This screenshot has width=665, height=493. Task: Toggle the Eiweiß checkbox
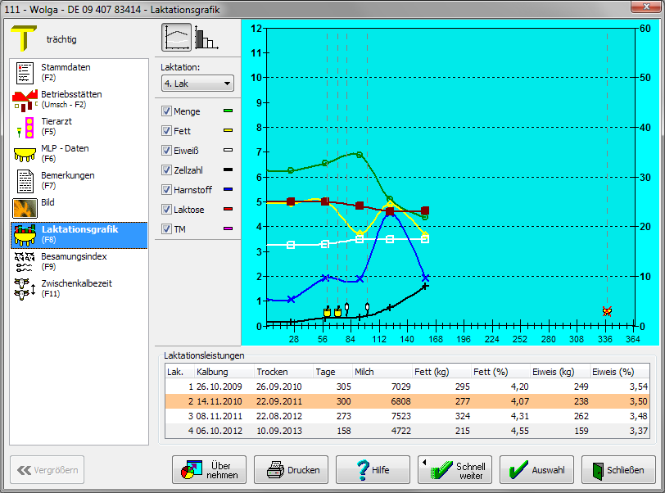(166, 150)
